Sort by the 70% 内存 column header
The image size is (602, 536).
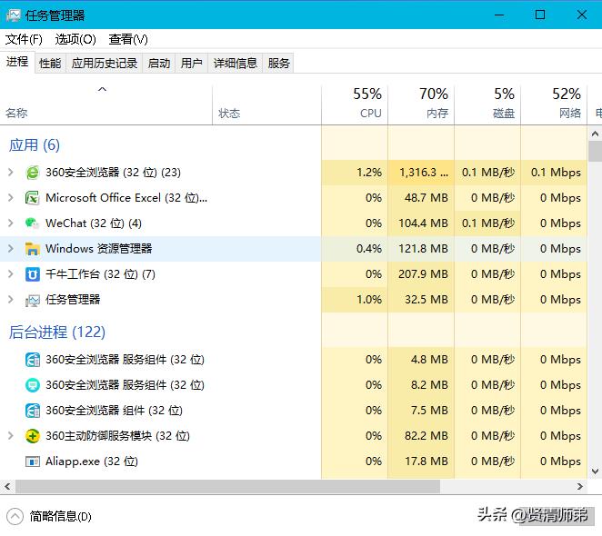click(x=421, y=104)
